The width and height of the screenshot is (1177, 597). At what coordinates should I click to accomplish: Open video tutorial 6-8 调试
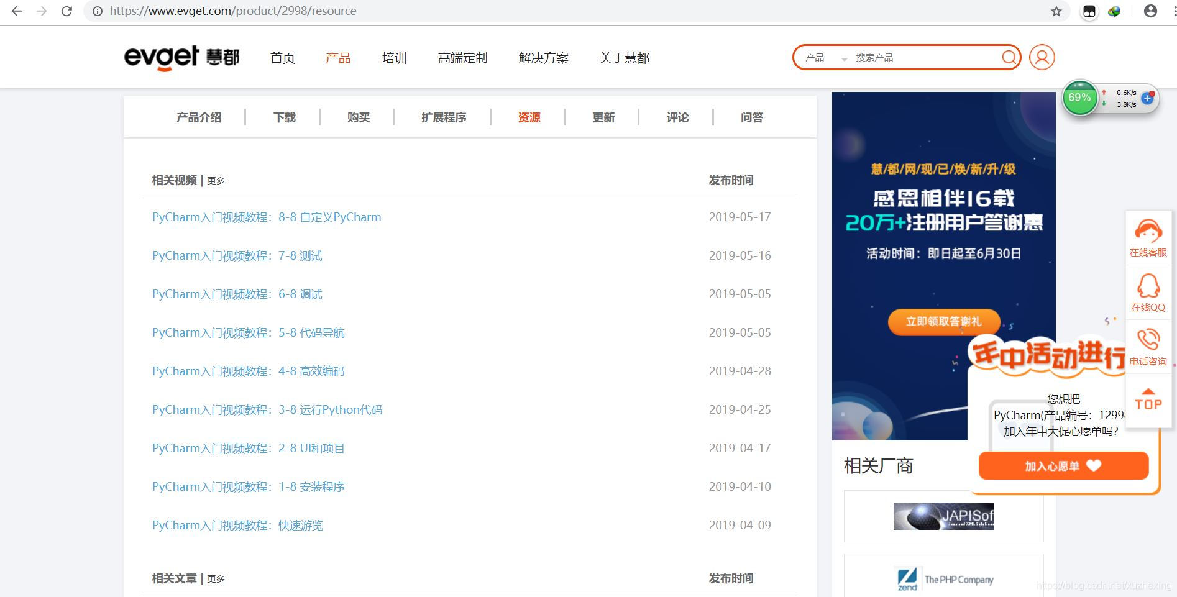click(237, 294)
